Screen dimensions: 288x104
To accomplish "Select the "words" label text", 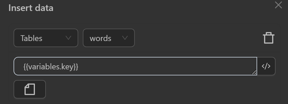I will (100, 38).
